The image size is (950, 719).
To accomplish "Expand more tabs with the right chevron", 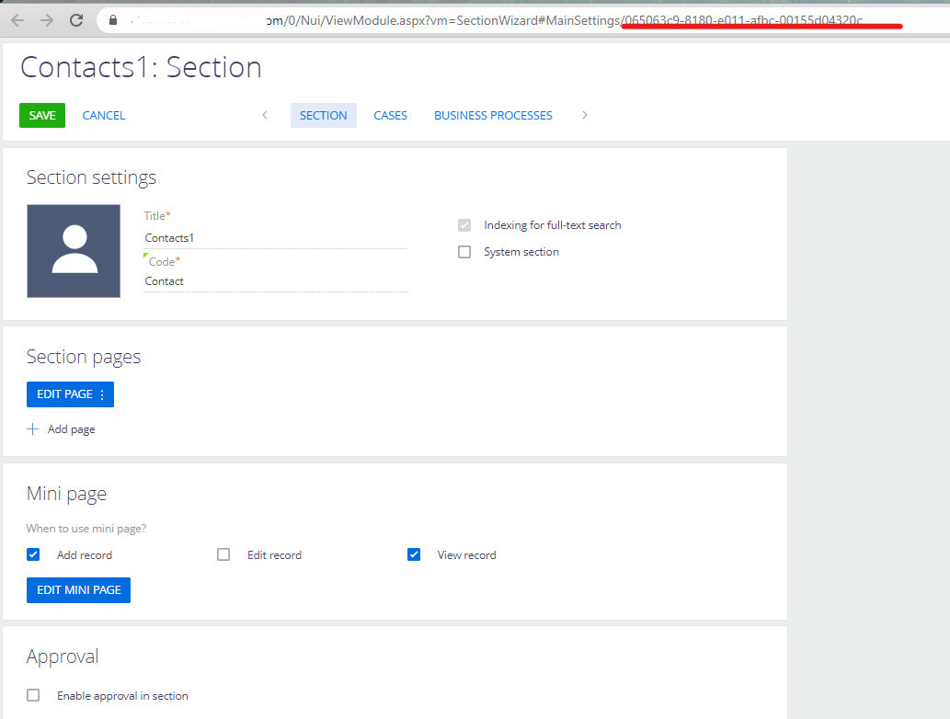I will (x=584, y=115).
